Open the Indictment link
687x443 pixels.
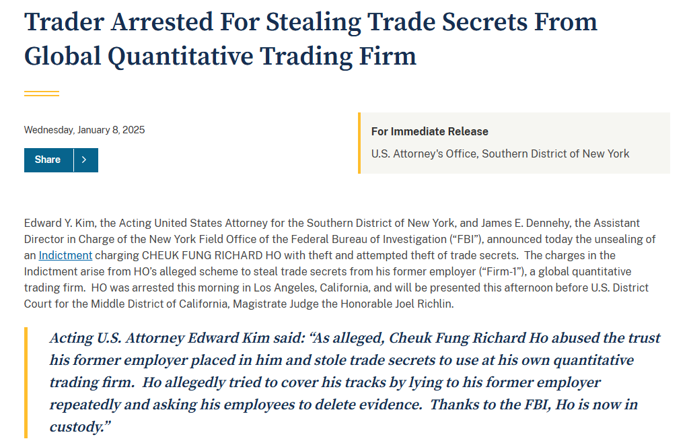point(65,255)
